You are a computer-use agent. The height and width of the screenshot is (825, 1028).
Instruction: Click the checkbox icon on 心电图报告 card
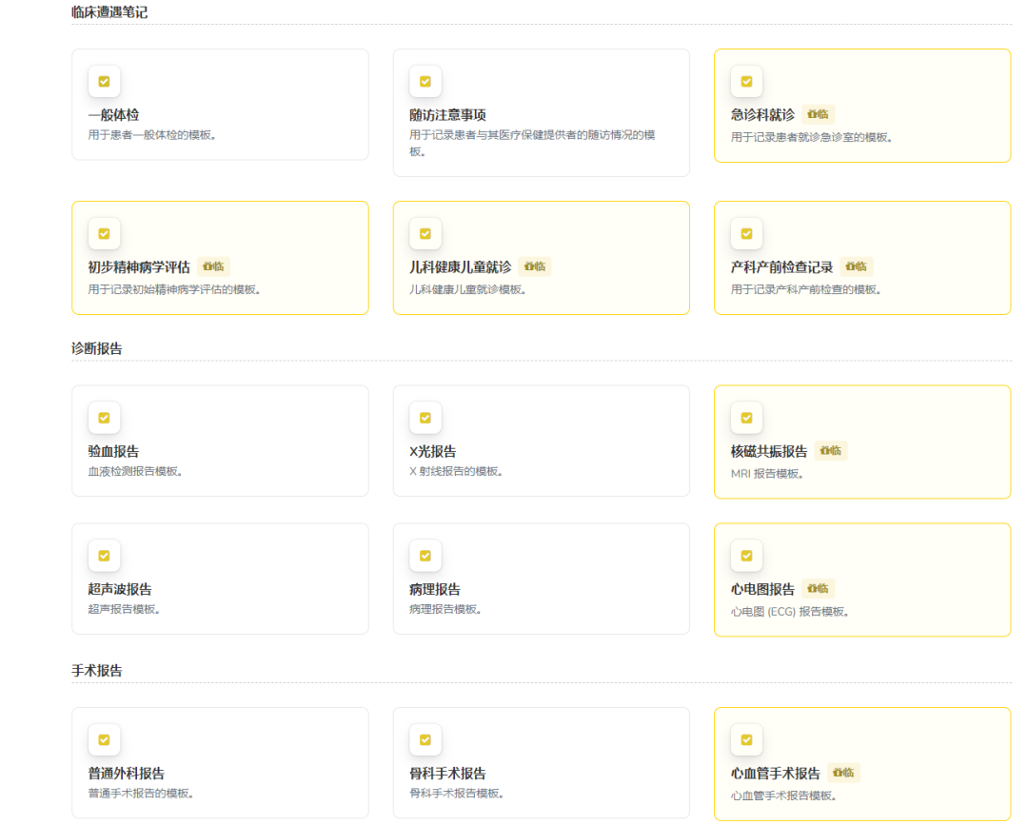tap(746, 556)
